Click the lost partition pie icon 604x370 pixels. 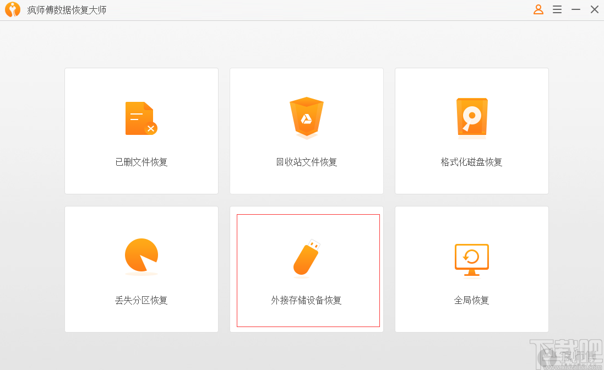pyautogui.click(x=142, y=257)
